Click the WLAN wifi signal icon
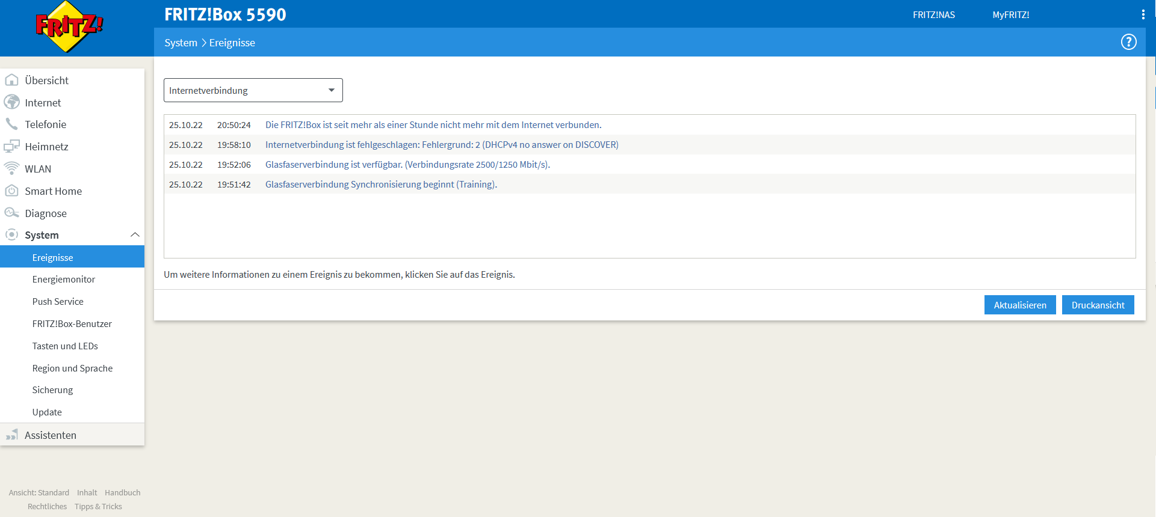Image resolution: width=1156 pixels, height=517 pixels. pos(11,168)
